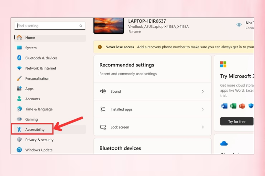Open the Sound recommended setting row
Image resolution: width=265 pixels, height=176 pixels.
(x=152, y=91)
